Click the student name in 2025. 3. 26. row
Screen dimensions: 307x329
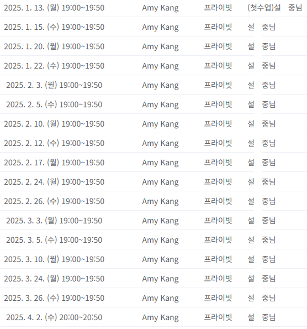click(261, 298)
